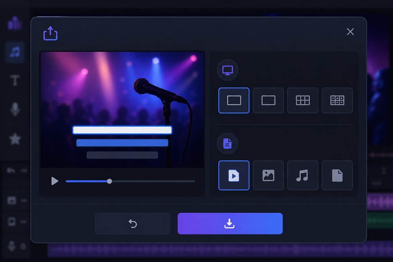Click the export share icon in dialog header
The height and width of the screenshot is (262, 393).
50,33
